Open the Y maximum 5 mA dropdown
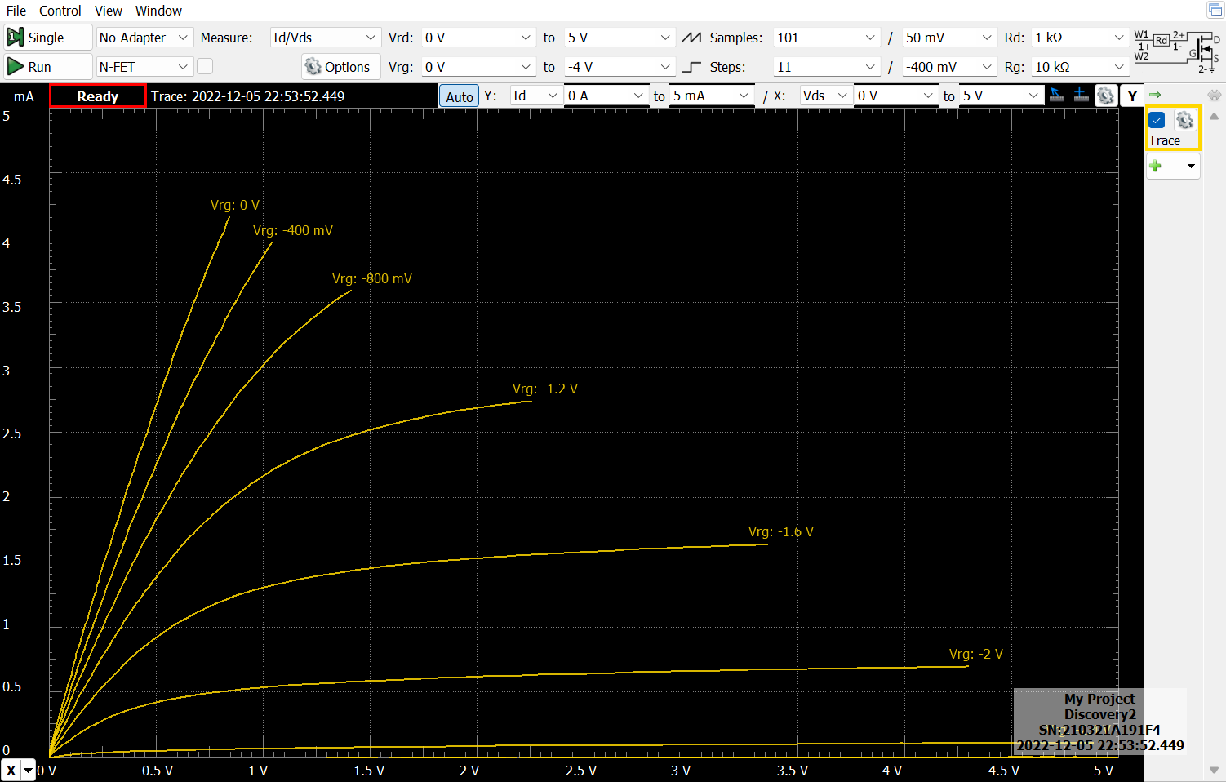The image size is (1226, 782). click(712, 96)
